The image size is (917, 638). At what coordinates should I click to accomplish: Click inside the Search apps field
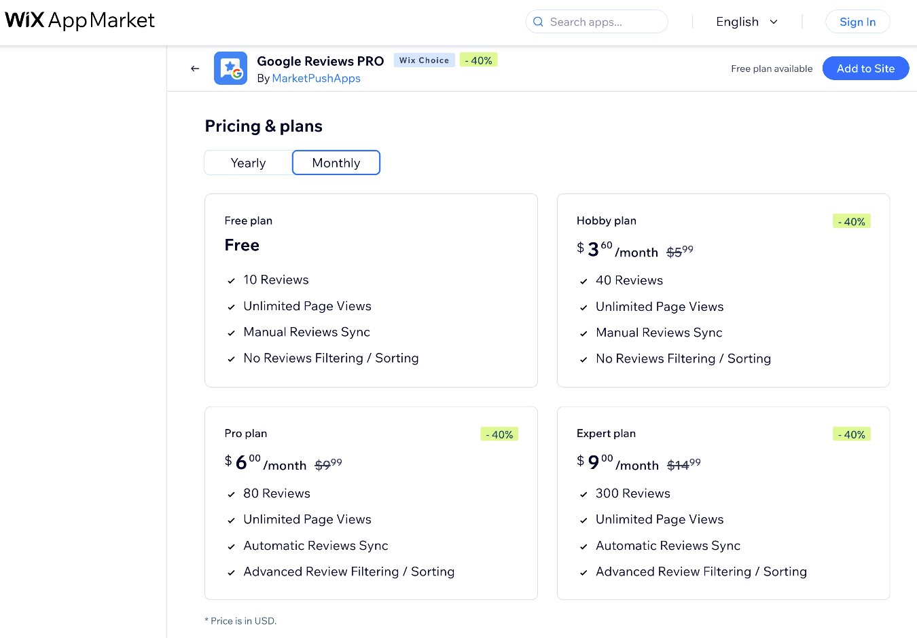point(596,21)
